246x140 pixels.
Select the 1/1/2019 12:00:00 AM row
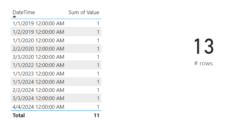[38, 23]
